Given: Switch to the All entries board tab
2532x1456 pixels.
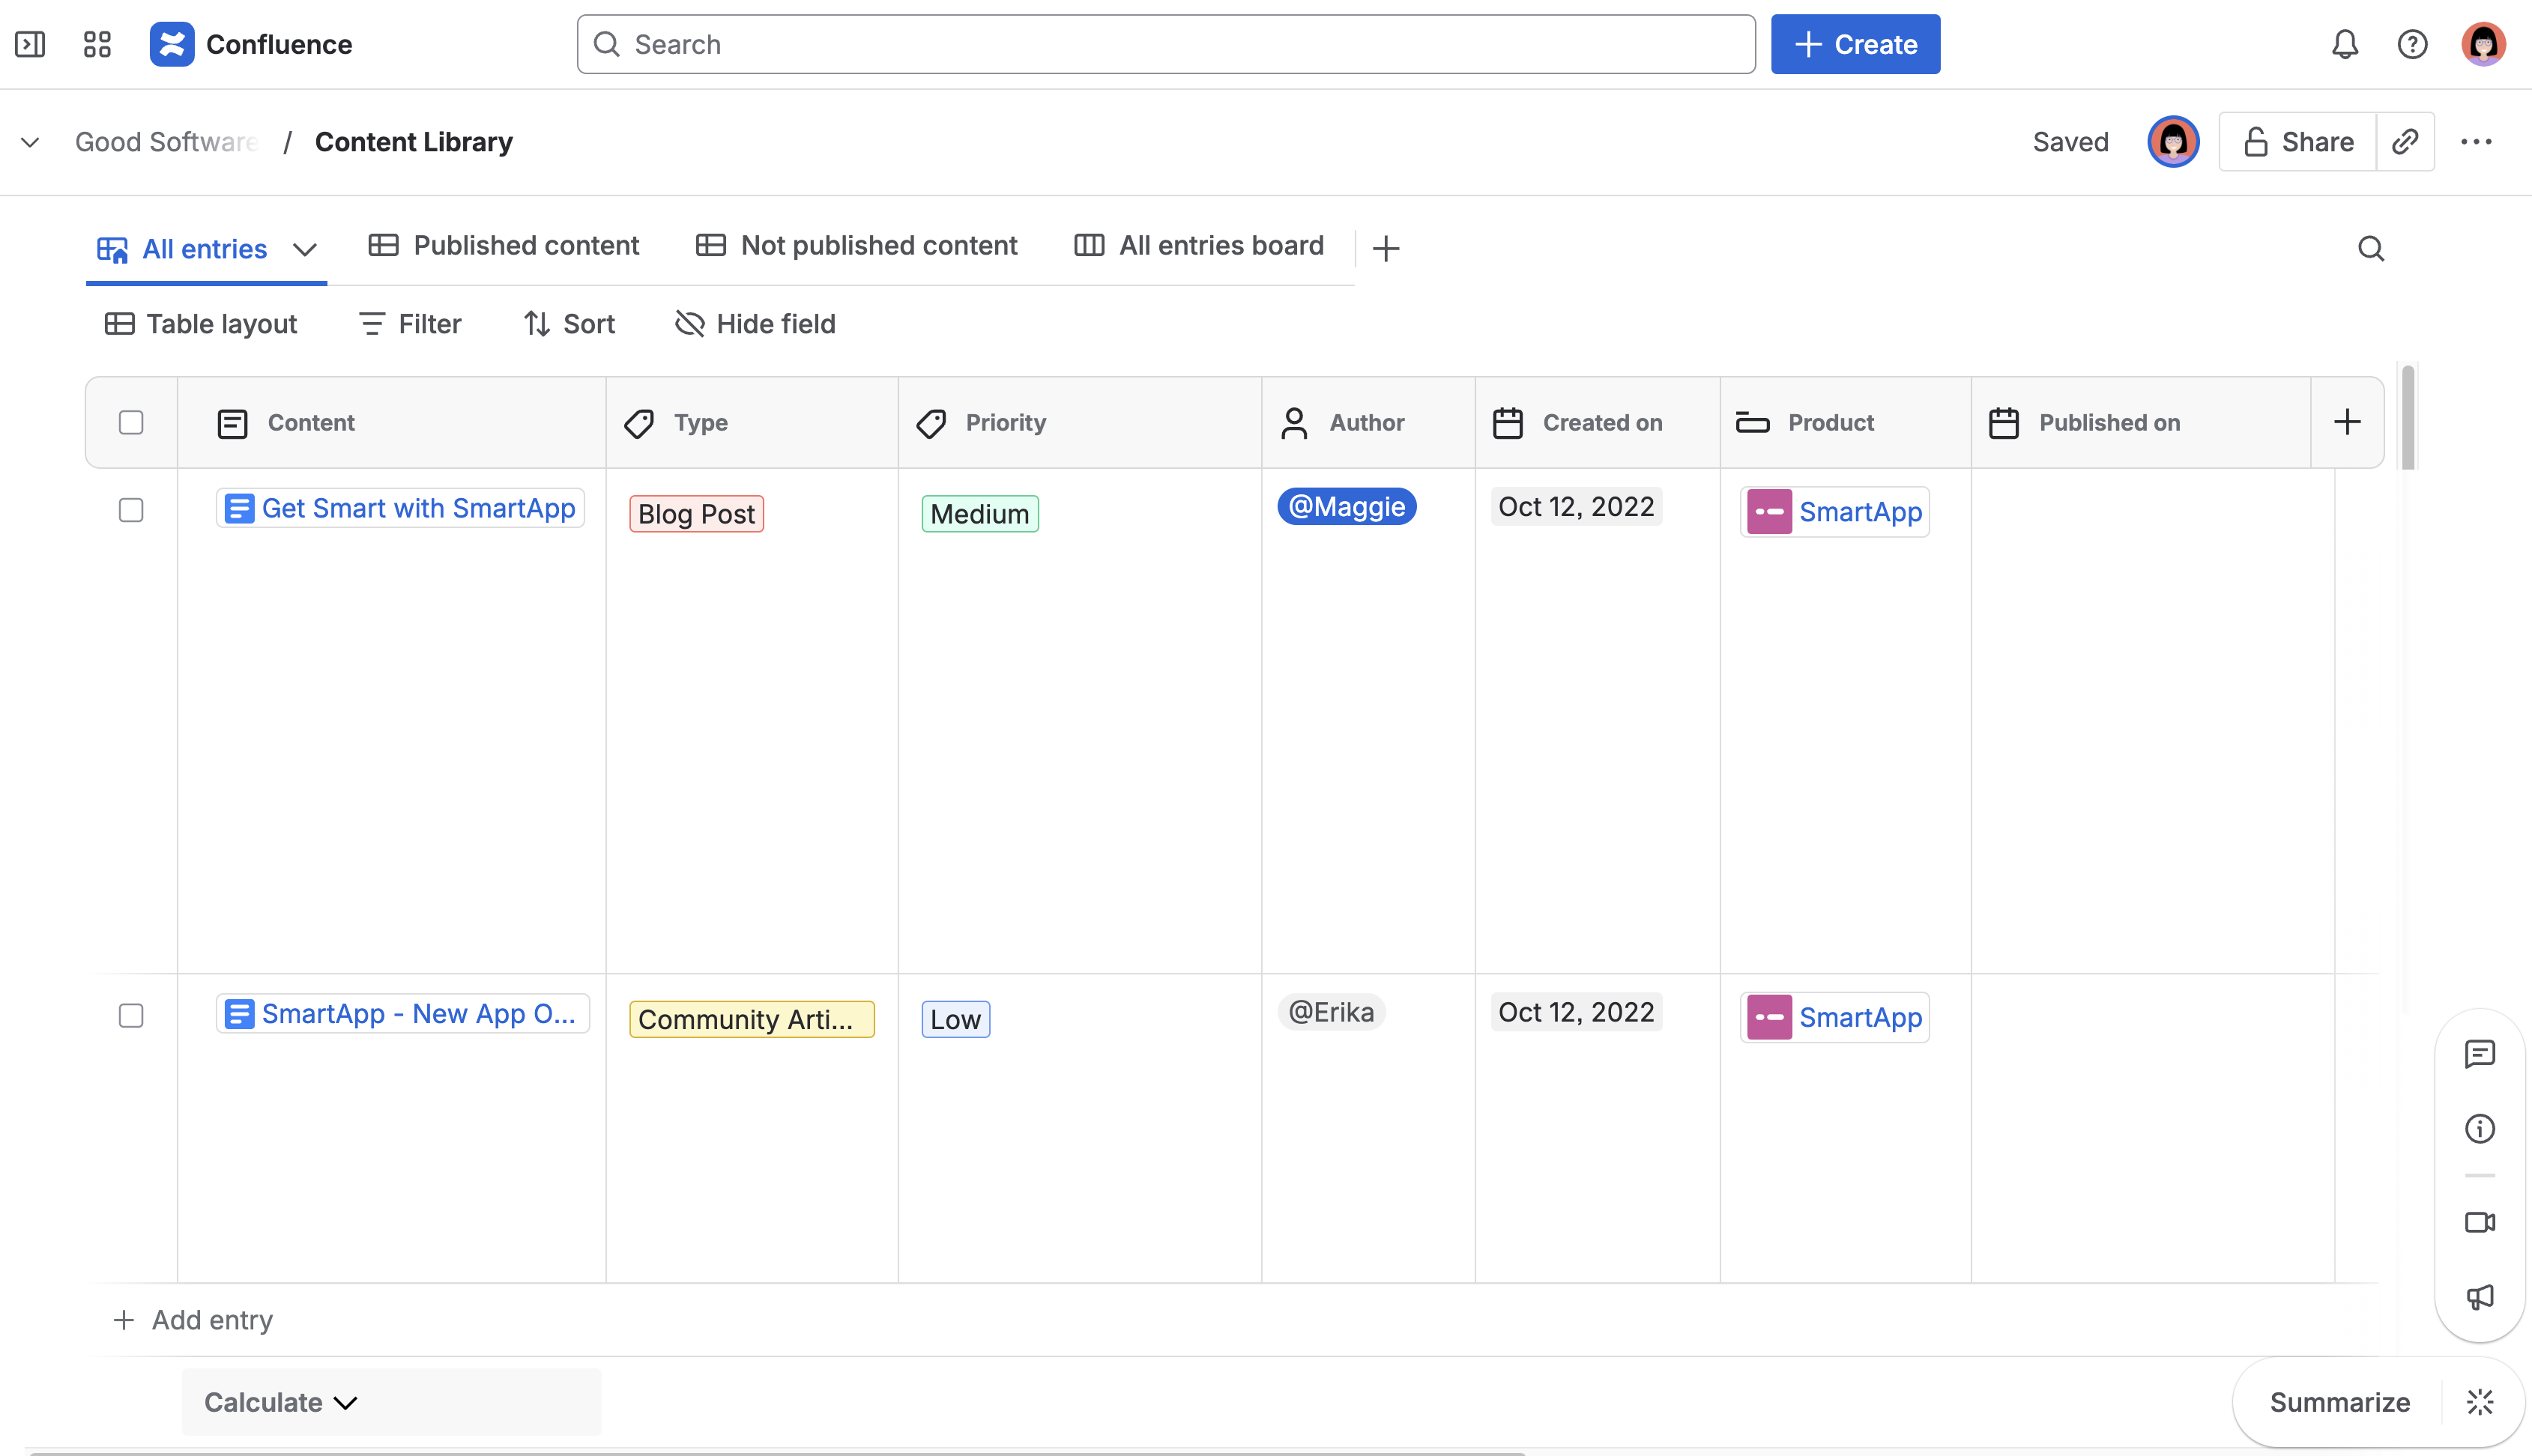Looking at the screenshot, I should [1198, 246].
